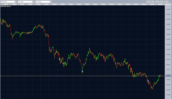
Task: Open the HLC Bar chart type dropdown
Action: pyautogui.click(x=51, y=2)
